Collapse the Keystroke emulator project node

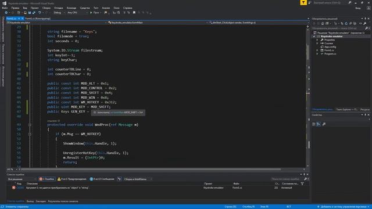[314, 36]
